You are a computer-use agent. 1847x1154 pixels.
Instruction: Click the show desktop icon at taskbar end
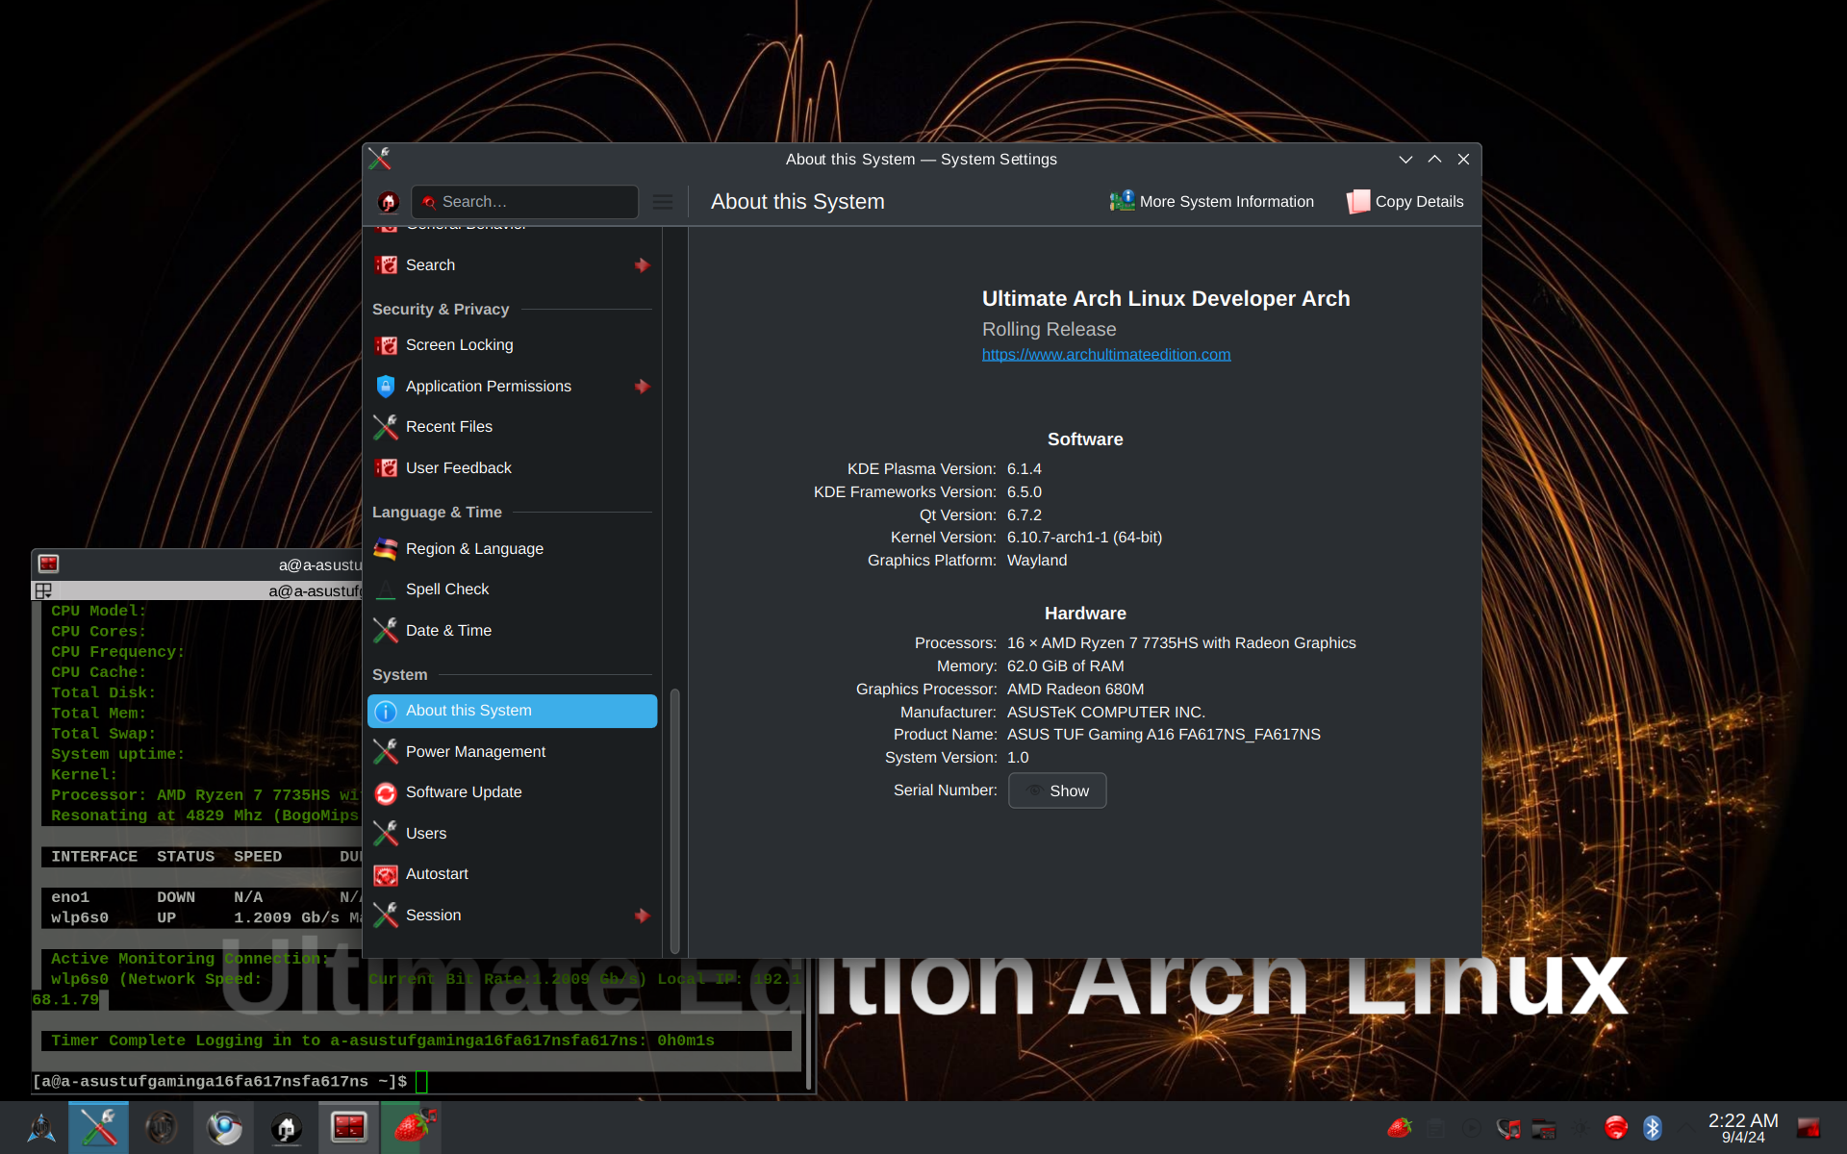(x=1809, y=1127)
